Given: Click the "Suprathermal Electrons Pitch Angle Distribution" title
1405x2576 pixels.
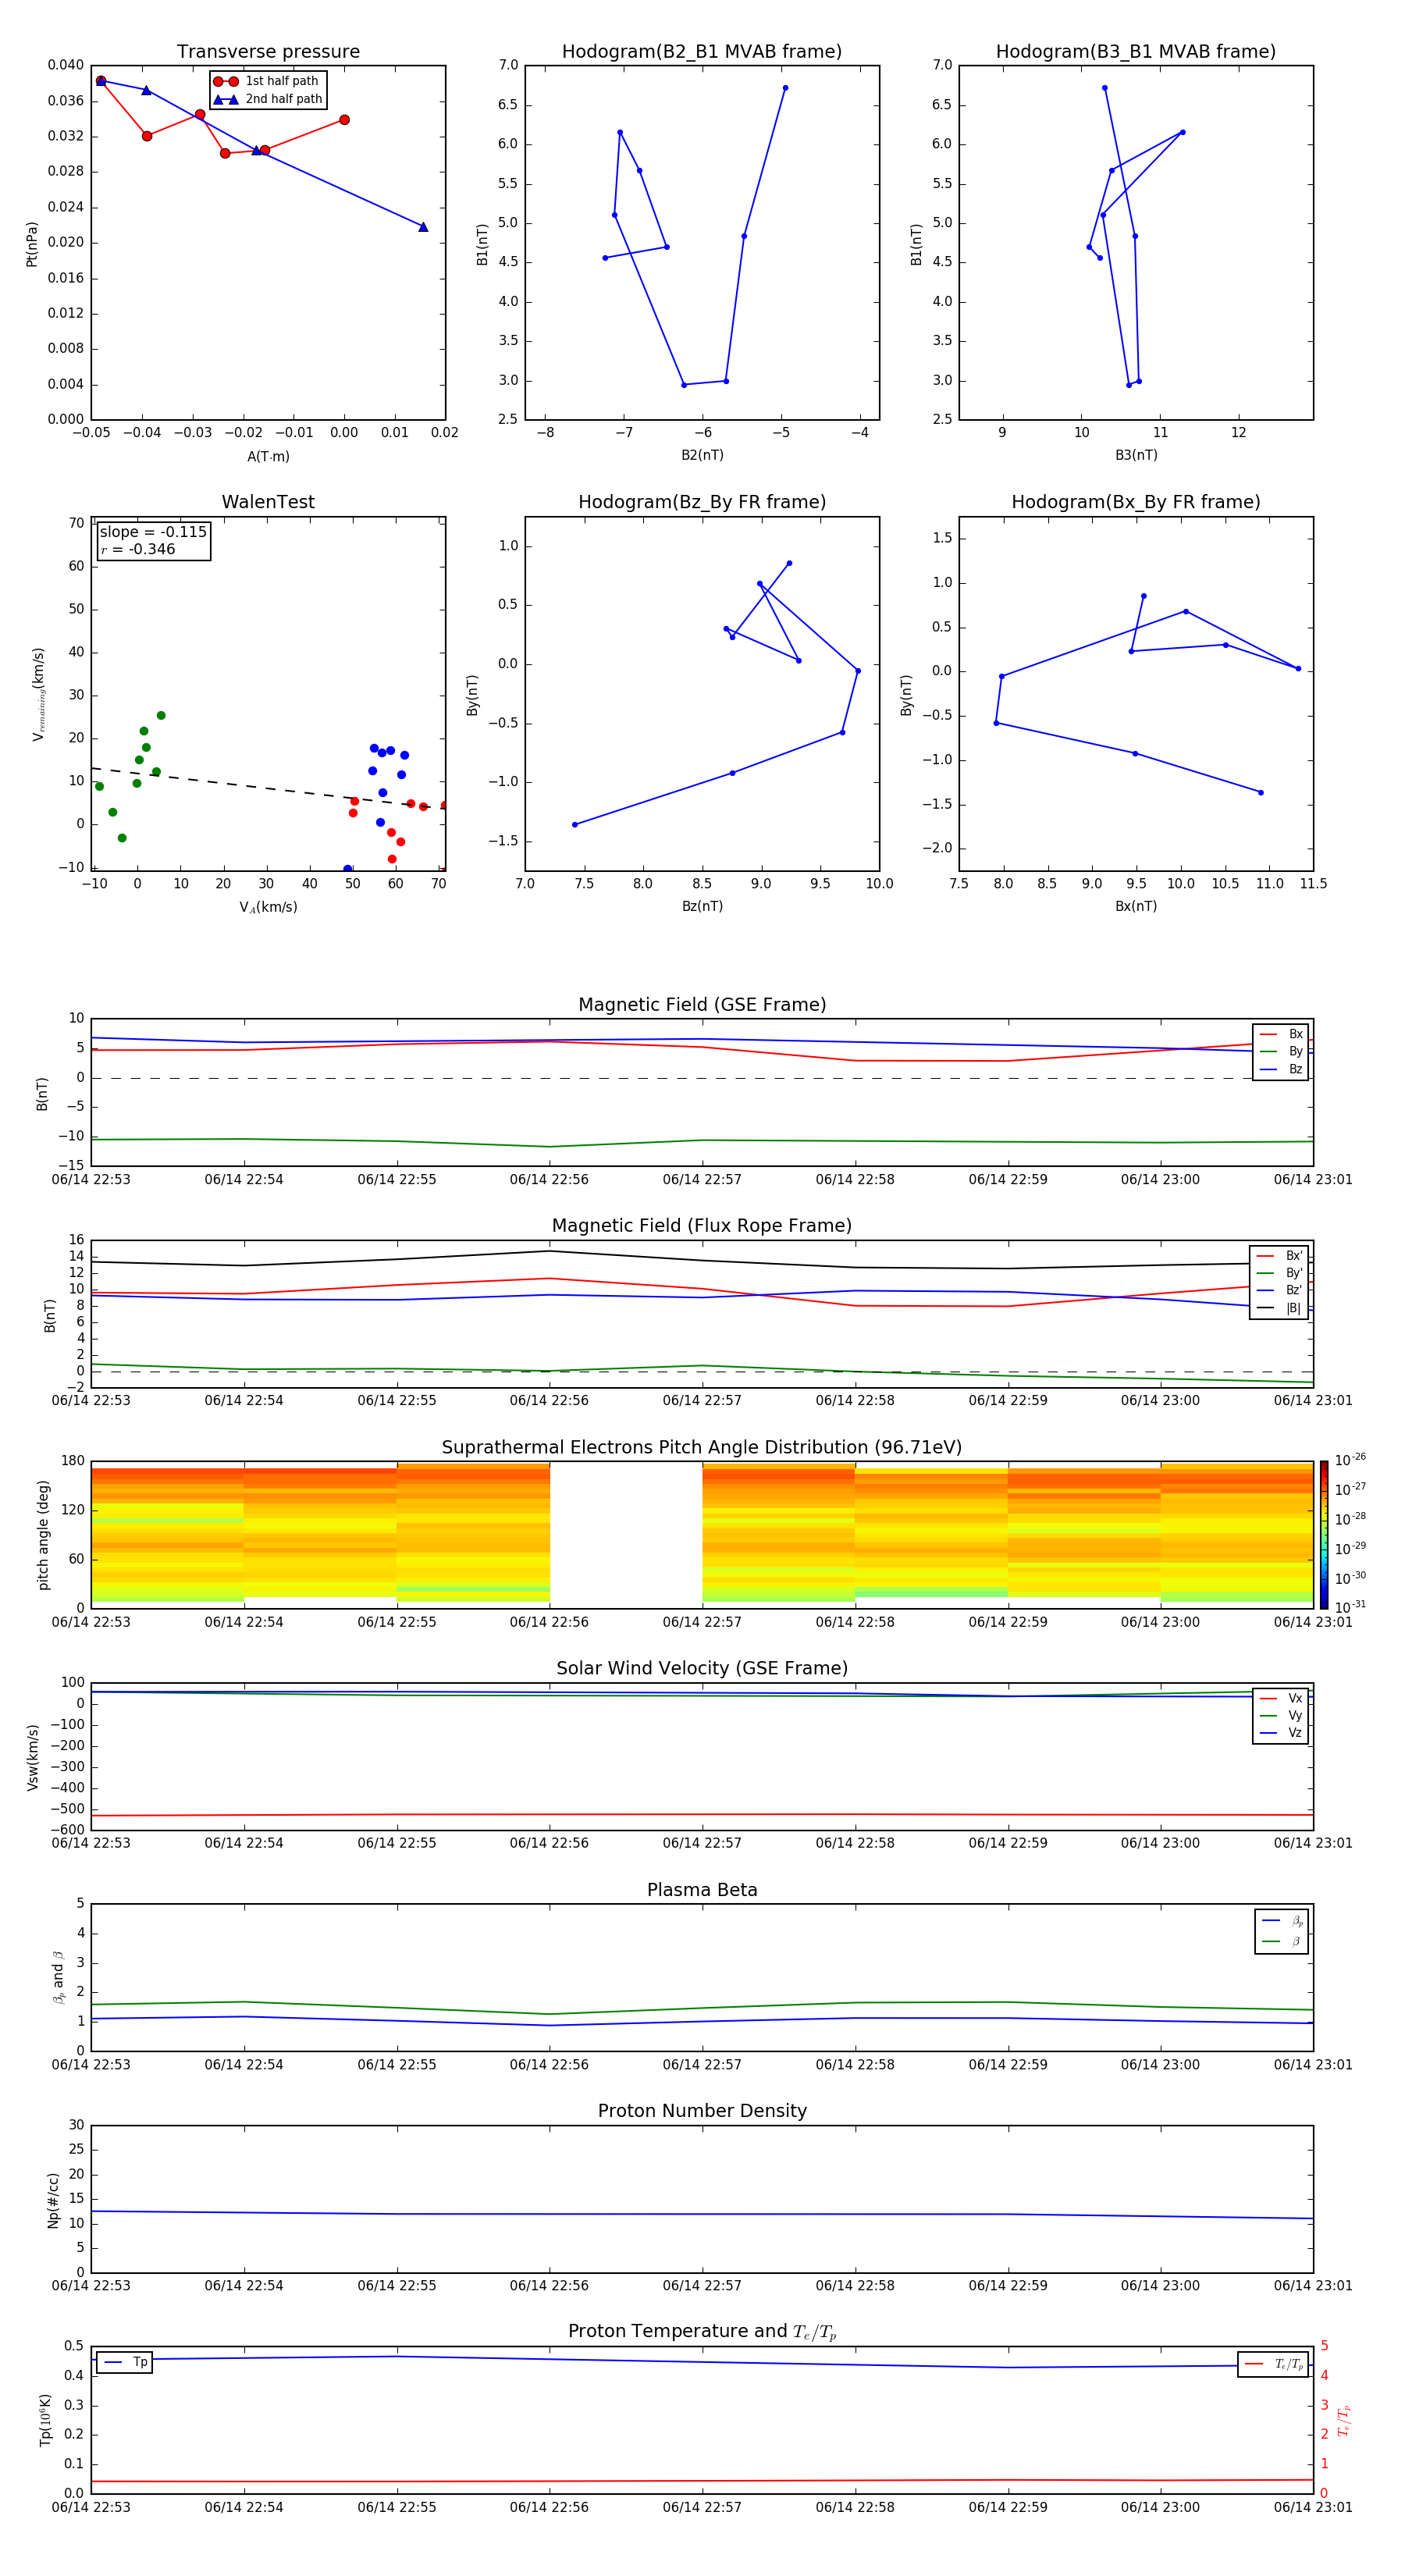Looking at the screenshot, I should [702, 1447].
